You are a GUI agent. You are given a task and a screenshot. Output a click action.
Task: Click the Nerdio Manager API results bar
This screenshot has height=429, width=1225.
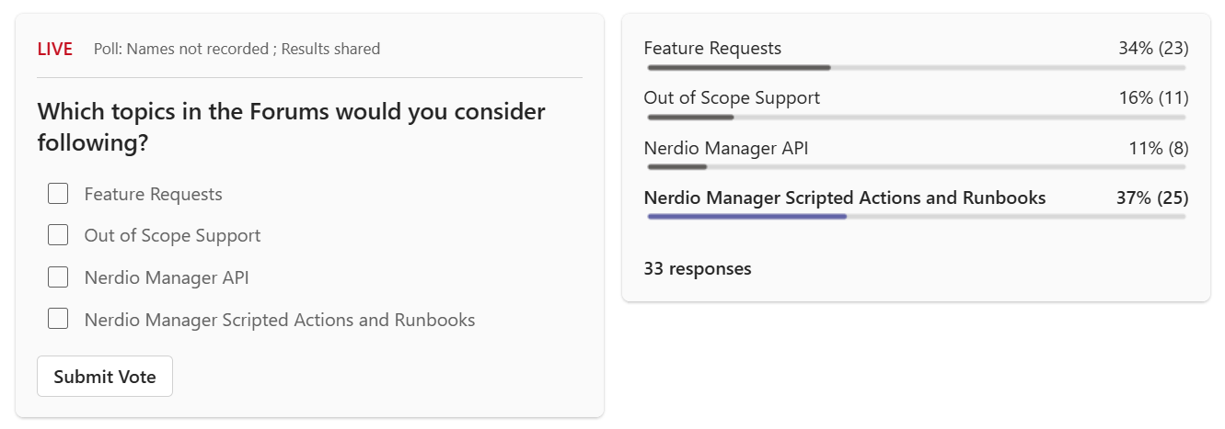[x=917, y=166]
